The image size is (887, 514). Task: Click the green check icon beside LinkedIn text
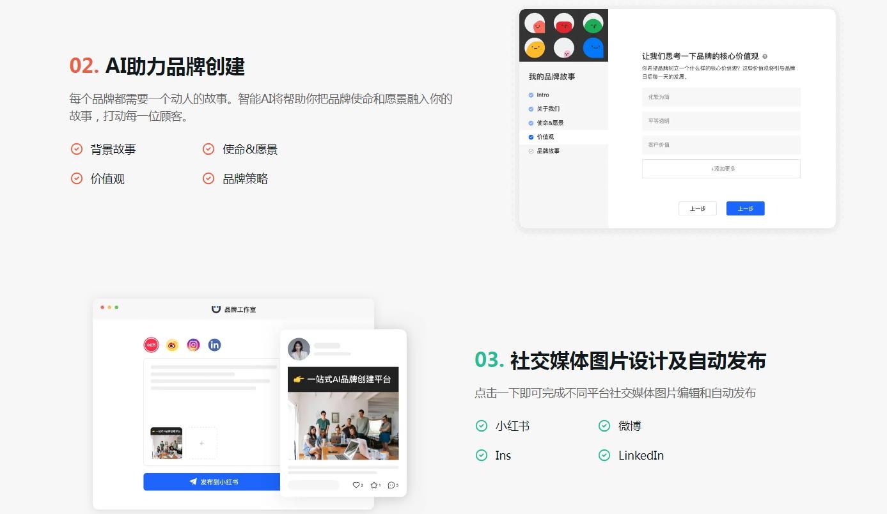point(604,455)
